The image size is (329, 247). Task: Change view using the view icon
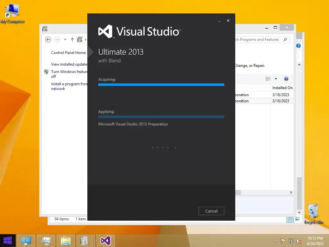268,79
